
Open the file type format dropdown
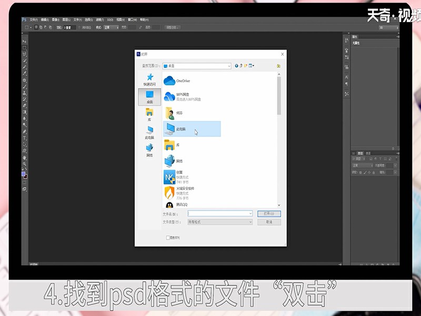click(x=250, y=222)
